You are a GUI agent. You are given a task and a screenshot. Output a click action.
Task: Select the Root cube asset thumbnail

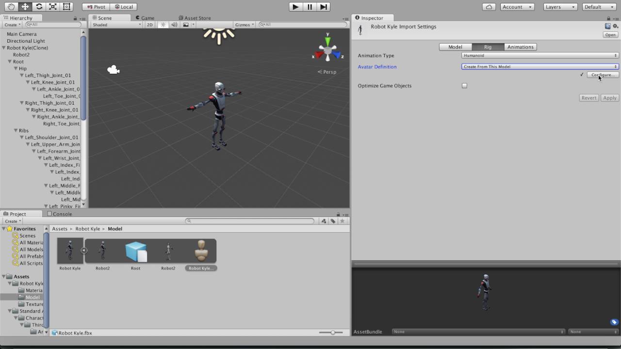click(135, 251)
